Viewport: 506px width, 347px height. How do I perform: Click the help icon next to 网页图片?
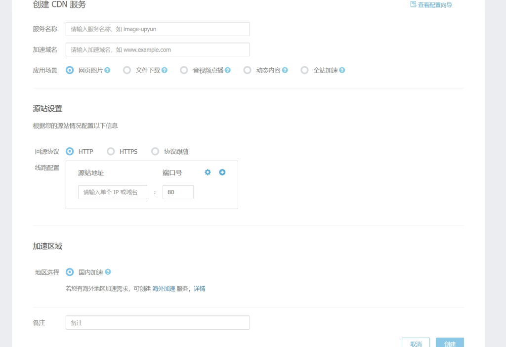pos(107,70)
